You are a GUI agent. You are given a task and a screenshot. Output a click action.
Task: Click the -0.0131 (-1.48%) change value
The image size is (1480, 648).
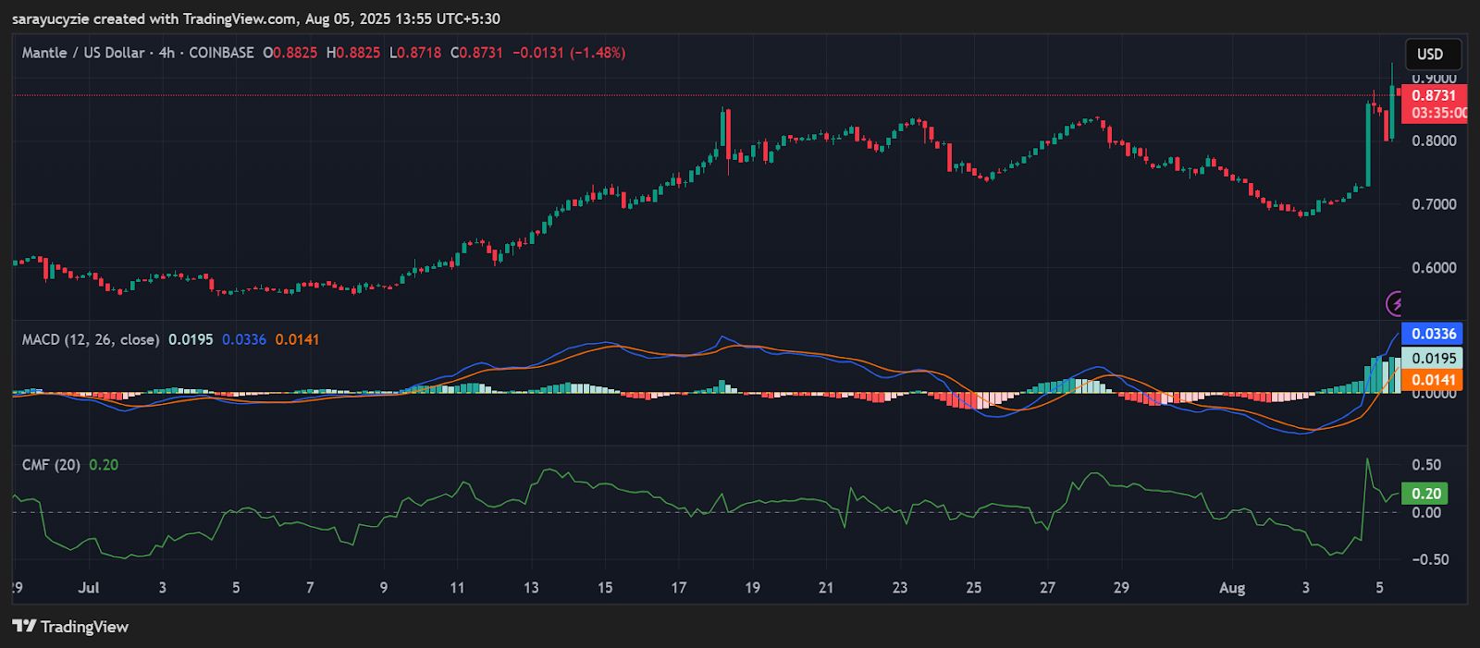pos(569,53)
